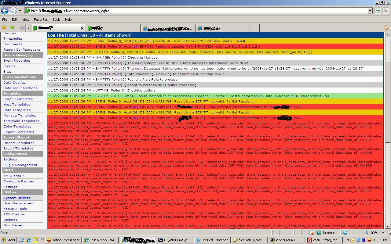Open NMID phpIP sidebar link

pos(13,176)
